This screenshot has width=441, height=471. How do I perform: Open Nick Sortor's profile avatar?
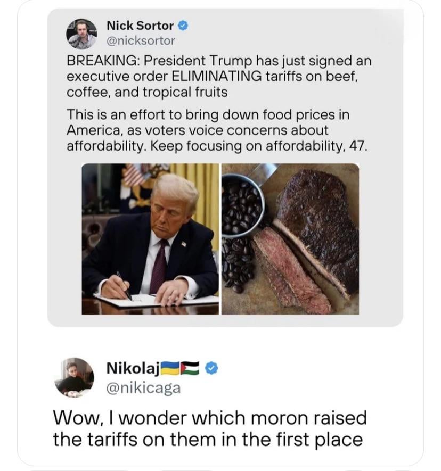coord(81,34)
